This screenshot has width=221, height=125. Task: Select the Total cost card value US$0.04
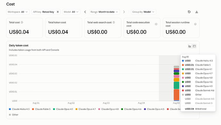click(x=19, y=32)
